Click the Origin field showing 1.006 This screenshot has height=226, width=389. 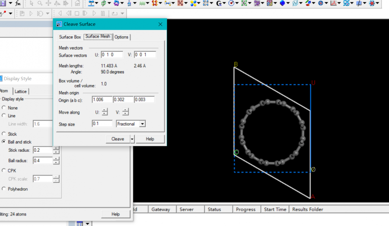[102, 100]
